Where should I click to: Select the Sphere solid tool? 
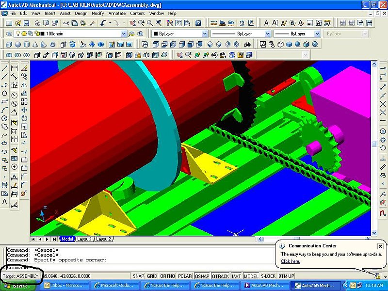[18, 44]
